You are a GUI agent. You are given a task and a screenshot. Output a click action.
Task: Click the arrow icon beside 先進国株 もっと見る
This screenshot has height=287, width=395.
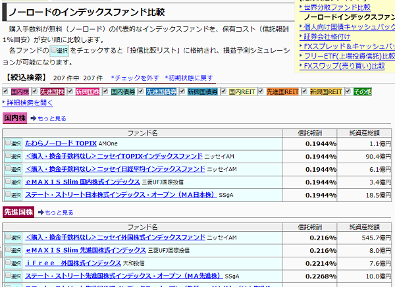coord(41,213)
